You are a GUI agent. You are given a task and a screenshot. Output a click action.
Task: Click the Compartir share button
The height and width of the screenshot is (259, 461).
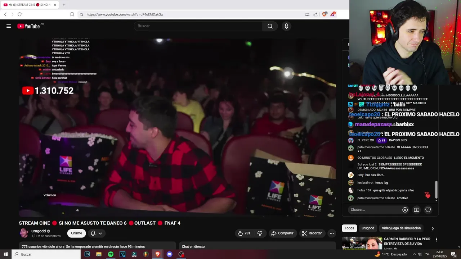click(x=282, y=233)
